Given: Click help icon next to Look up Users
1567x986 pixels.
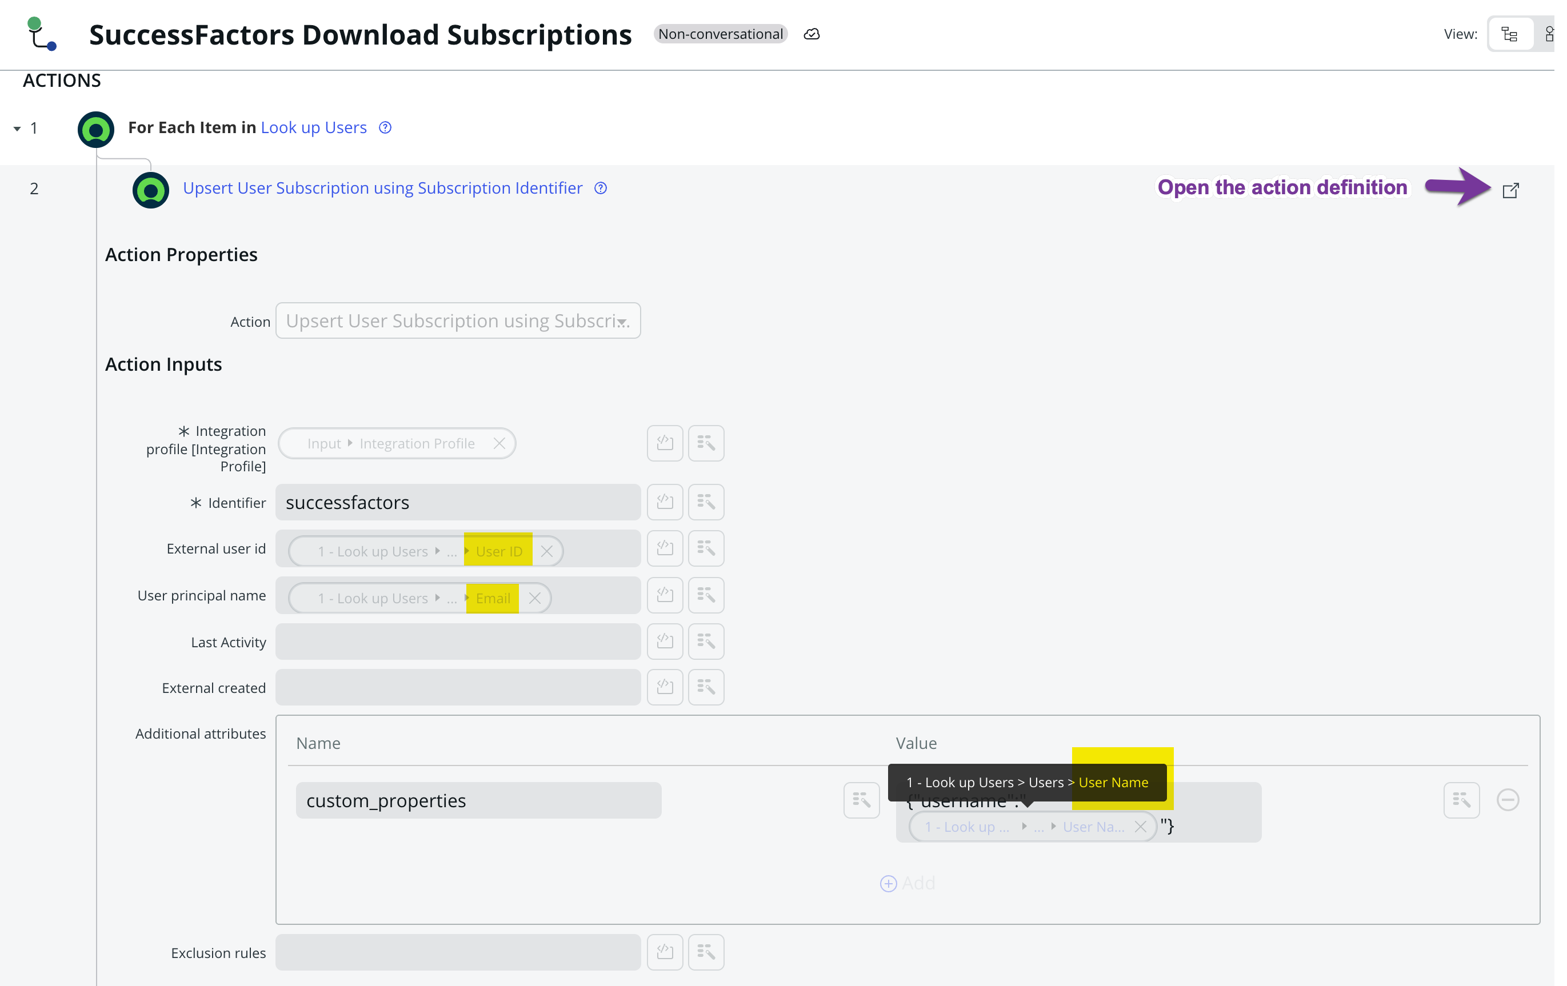Looking at the screenshot, I should tap(385, 127).
